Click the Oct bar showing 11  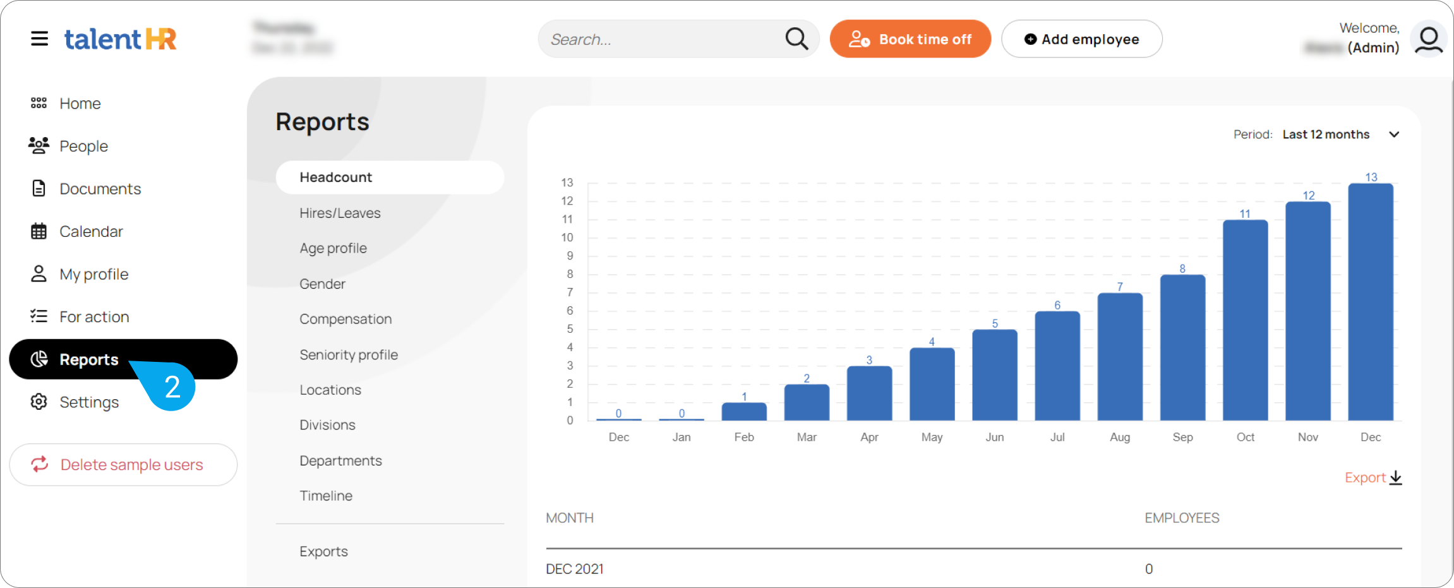[1246, 320]
